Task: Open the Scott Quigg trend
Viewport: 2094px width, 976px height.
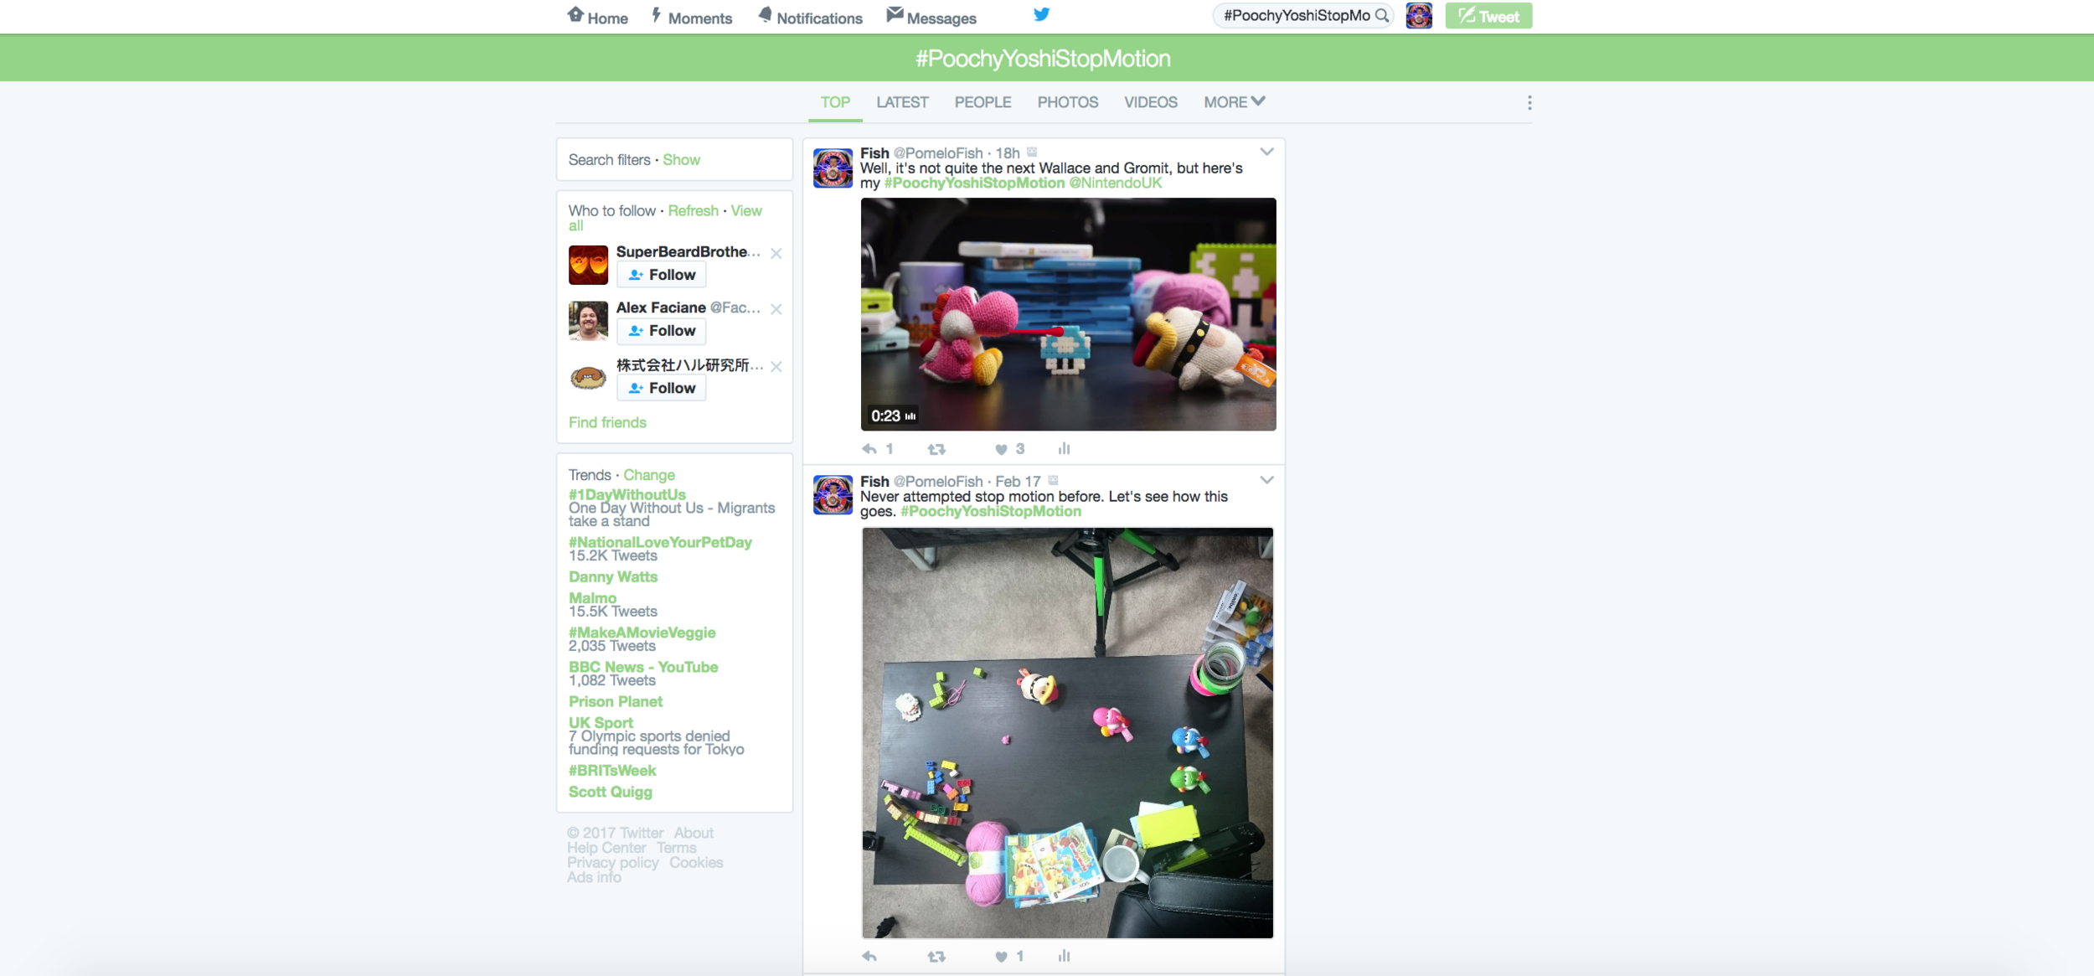Action: tap(610, 793)
